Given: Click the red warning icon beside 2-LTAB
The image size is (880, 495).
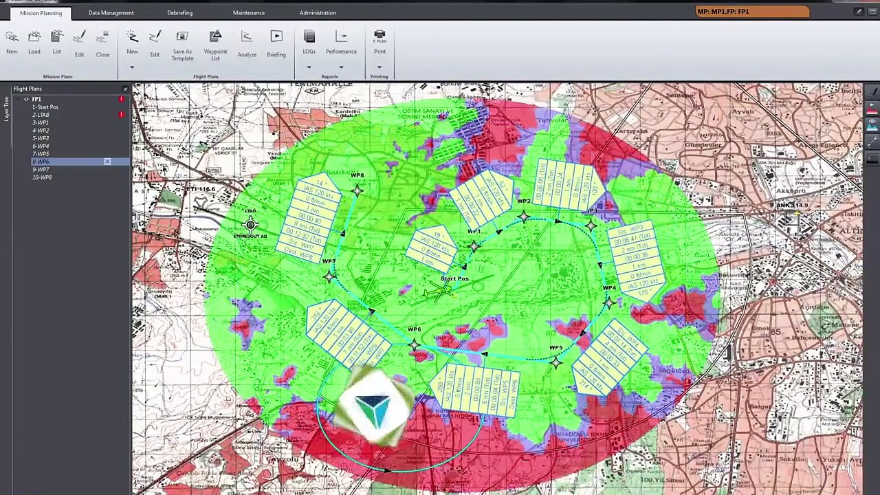Looking at the screenshot, I should tap(122, 115).
